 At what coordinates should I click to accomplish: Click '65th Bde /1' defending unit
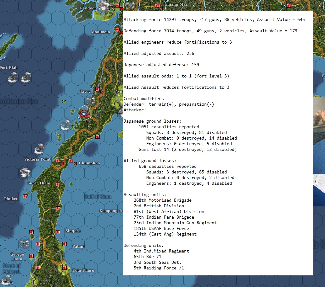tap(147, 257)
